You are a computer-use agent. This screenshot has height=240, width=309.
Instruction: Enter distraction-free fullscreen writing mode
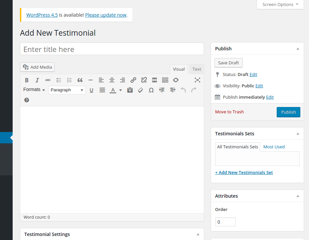click(197, 80)
